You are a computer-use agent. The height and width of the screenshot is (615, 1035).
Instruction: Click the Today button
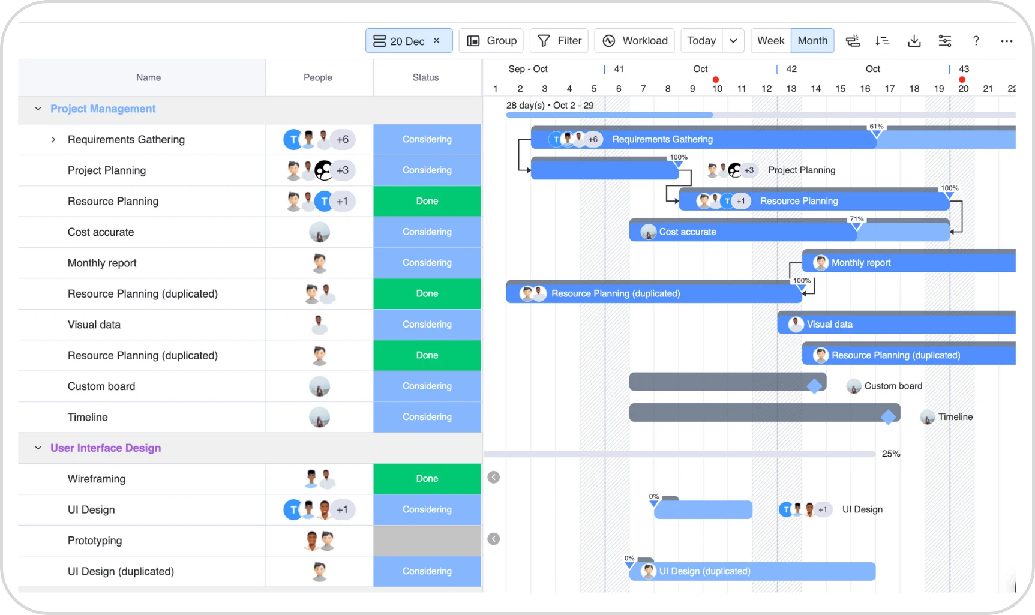coord(701,40)
